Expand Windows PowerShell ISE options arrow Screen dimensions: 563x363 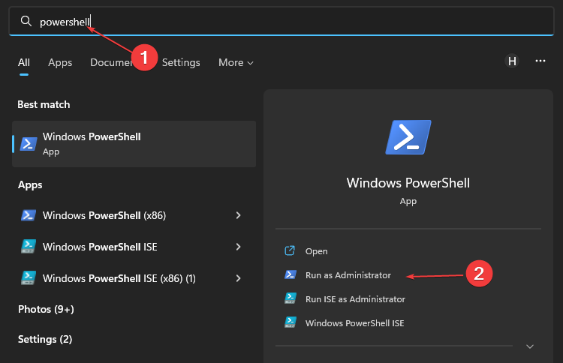(239, 247)
